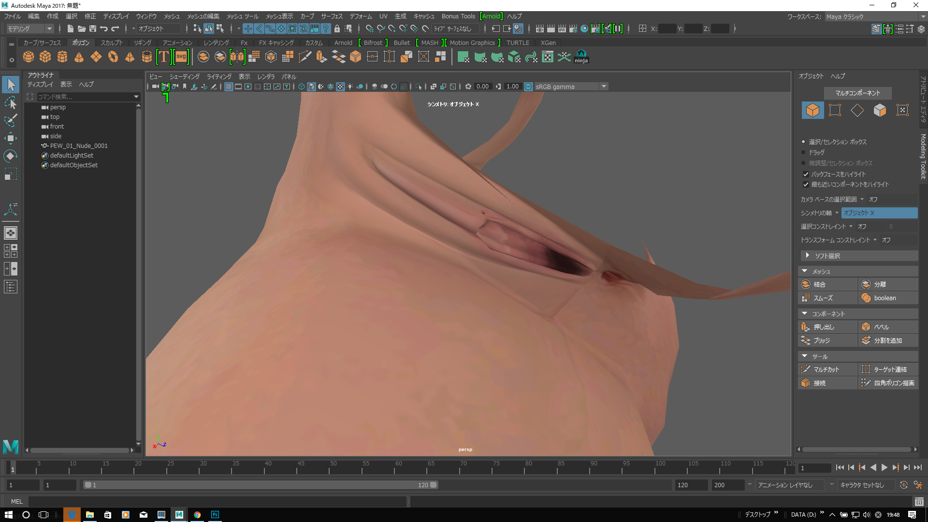Toggle the backface highlight (バックフェースをハイライト) checkbox
The image size is (928, 522).
coord(806,174)
